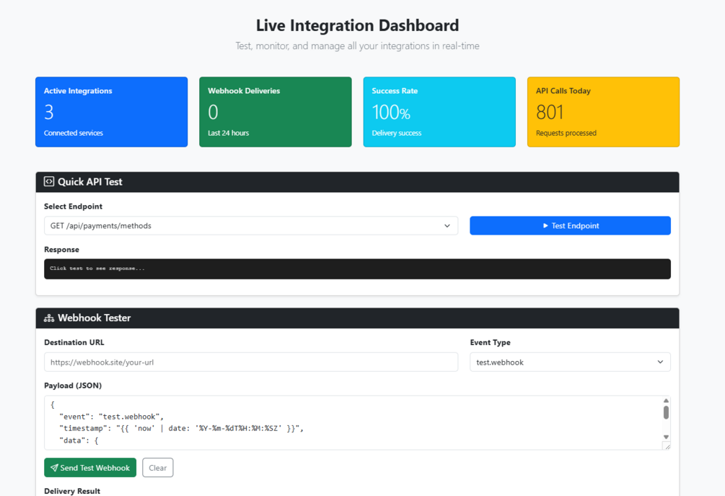The width and height of the screenshot is (725, 496).
Task: Click the payload scrollbar thumb
Action: [x=666, y=412]
